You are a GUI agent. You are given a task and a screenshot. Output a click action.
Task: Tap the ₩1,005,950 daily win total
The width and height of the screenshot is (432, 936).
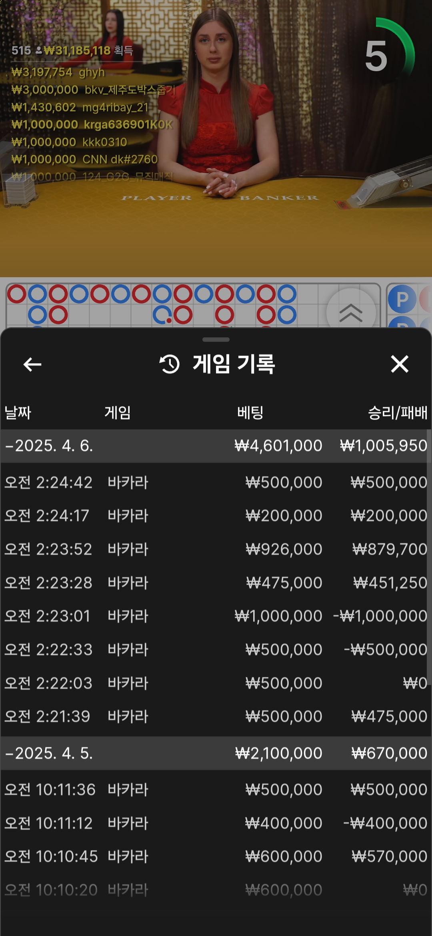click(x=384, y=446)
